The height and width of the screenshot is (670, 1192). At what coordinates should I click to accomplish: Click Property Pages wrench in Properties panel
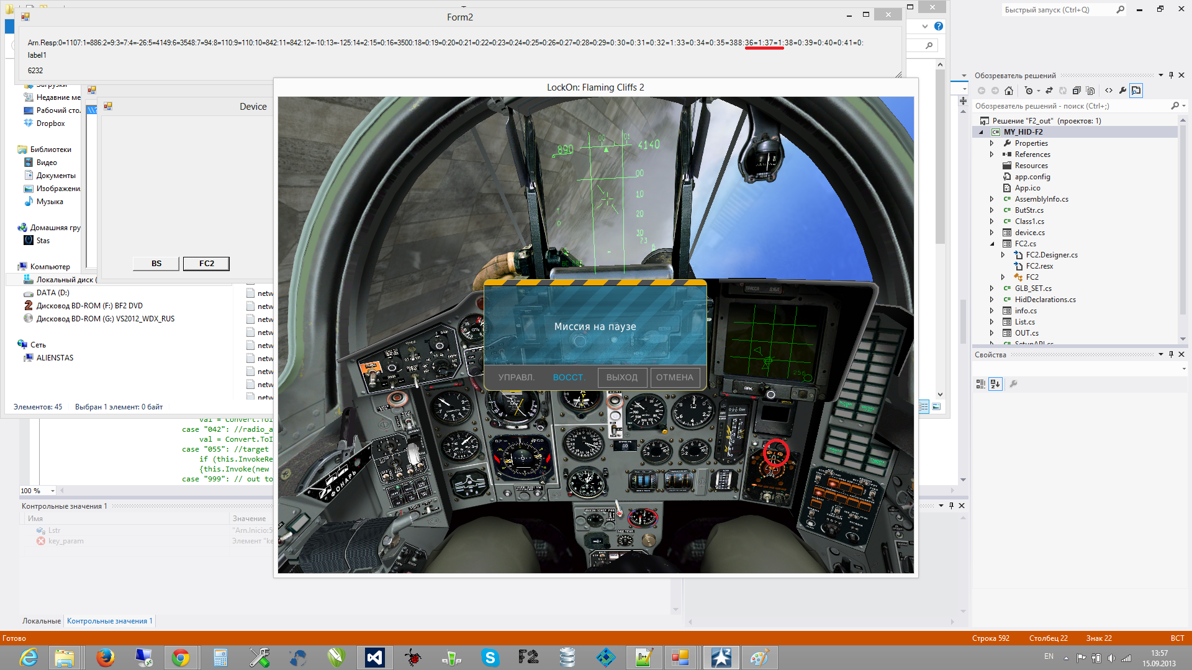[1013, 384]
